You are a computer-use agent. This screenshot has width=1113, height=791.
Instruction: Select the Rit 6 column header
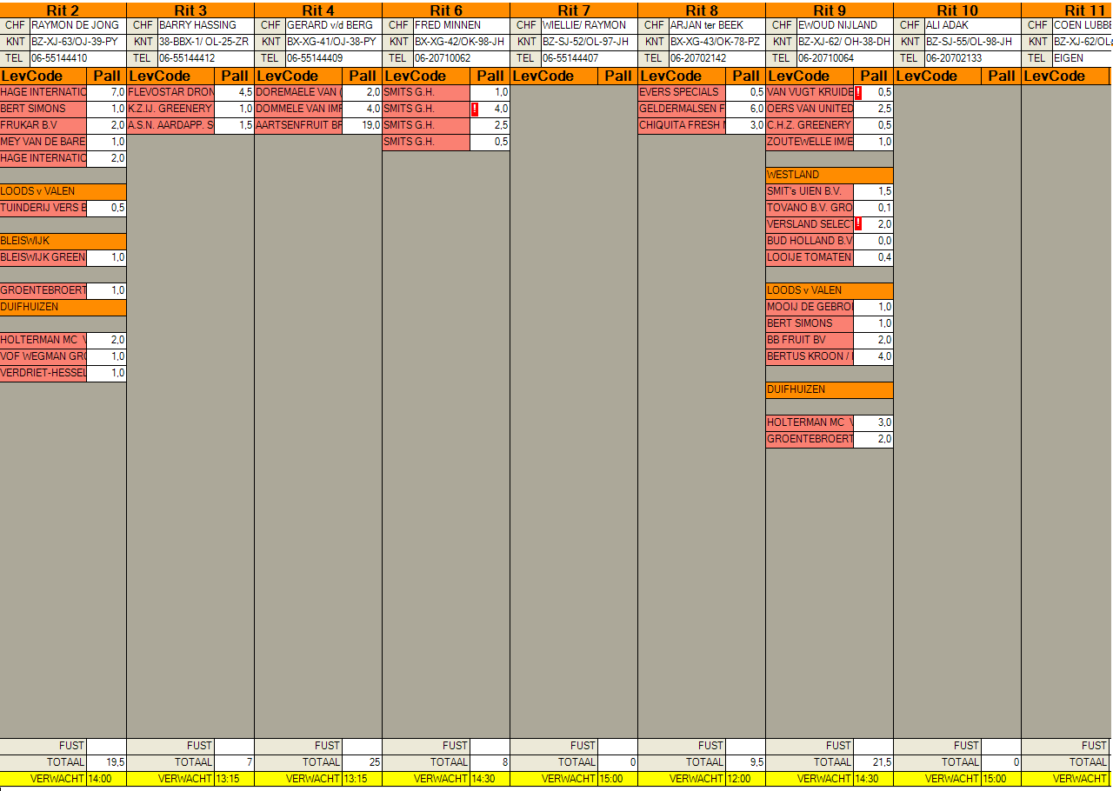446,10
